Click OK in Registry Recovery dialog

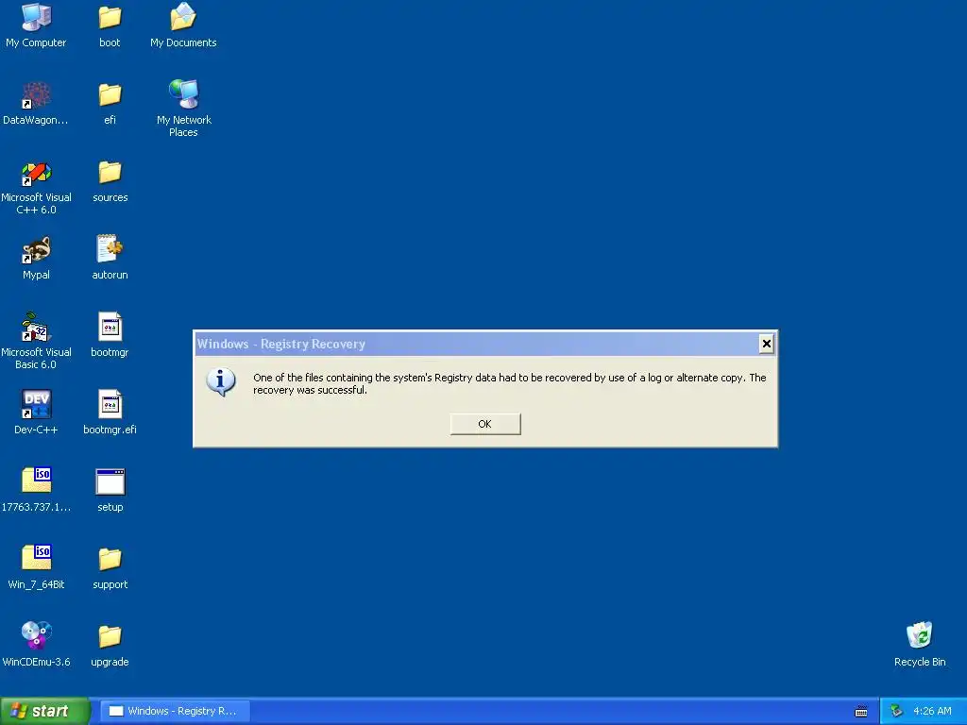(485, 424)
